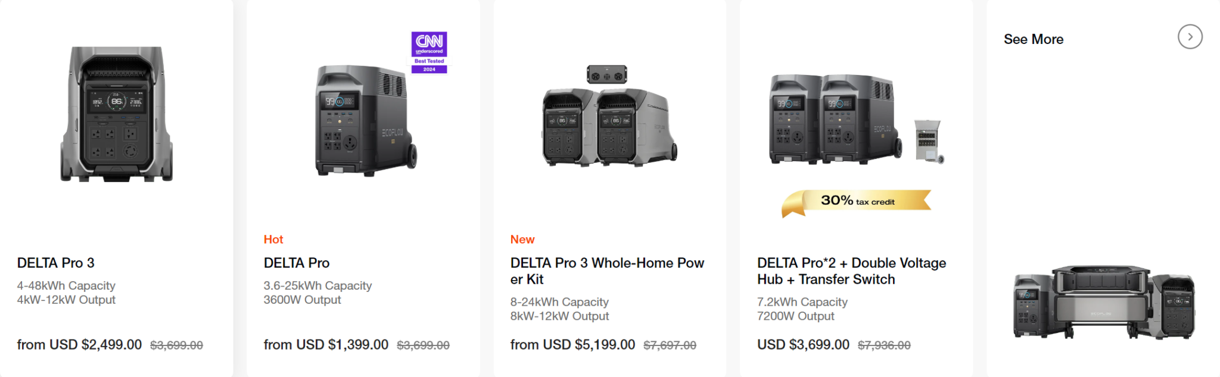View the Whole-Home Power Kit product image

609,119
